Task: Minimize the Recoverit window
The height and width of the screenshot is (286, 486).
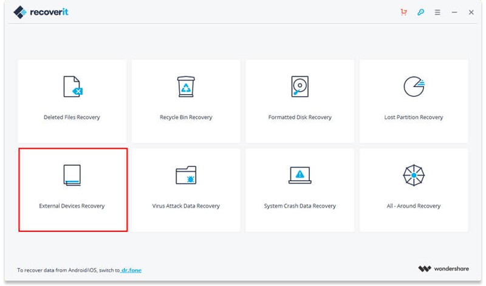Action: 454,12
